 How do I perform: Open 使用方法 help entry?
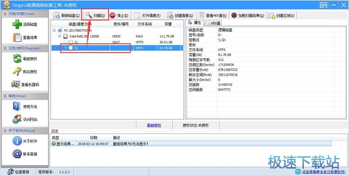[25, 107]
